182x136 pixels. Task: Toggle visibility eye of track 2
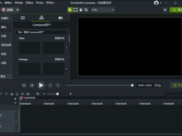pyautogui.click(x=16, y=112)
